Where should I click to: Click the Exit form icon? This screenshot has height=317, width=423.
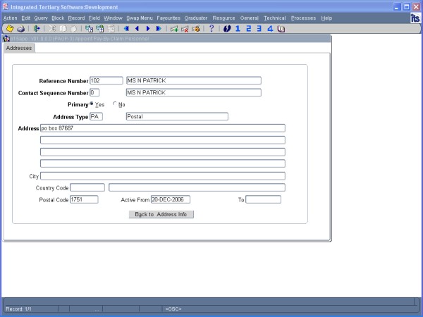click(x=37, y=29)
